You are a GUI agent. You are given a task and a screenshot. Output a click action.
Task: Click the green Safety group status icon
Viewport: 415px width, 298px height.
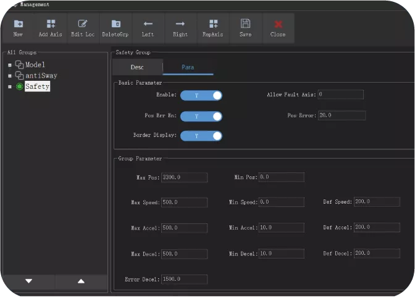click(20, 86)
